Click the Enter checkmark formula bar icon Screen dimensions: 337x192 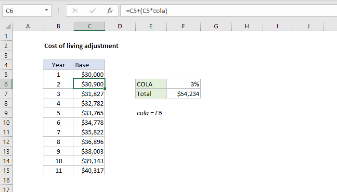point(92,11)
